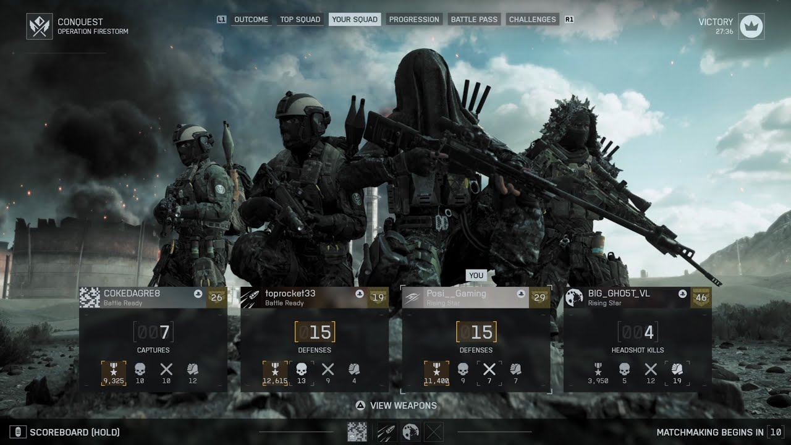Click toprocket33 player name

290,293
